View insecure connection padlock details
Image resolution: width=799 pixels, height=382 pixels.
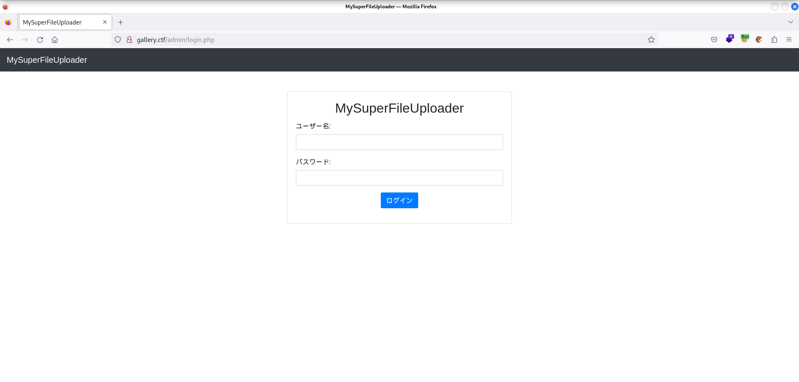[x=129, y=40]
